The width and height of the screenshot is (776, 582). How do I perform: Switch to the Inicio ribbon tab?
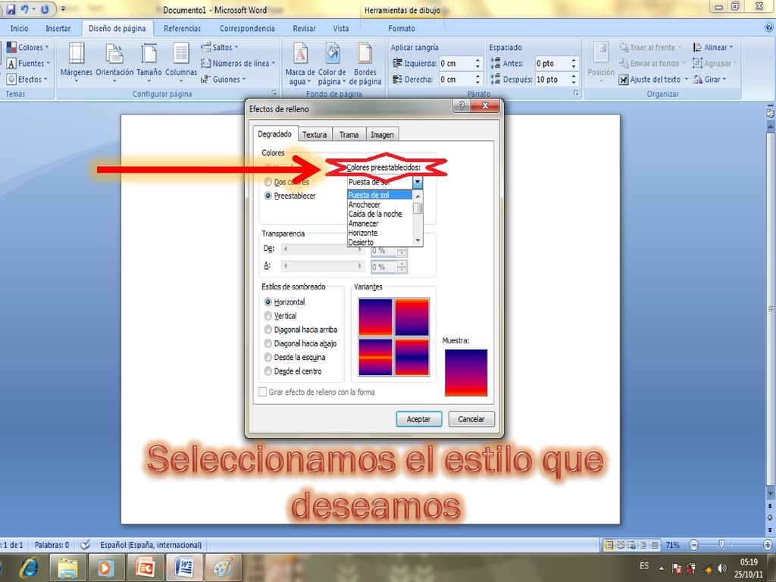click(x=19, y=29)
